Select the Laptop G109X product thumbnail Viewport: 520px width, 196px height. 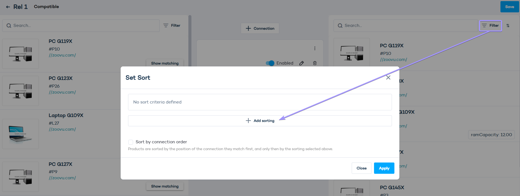[x=21, y=134]
